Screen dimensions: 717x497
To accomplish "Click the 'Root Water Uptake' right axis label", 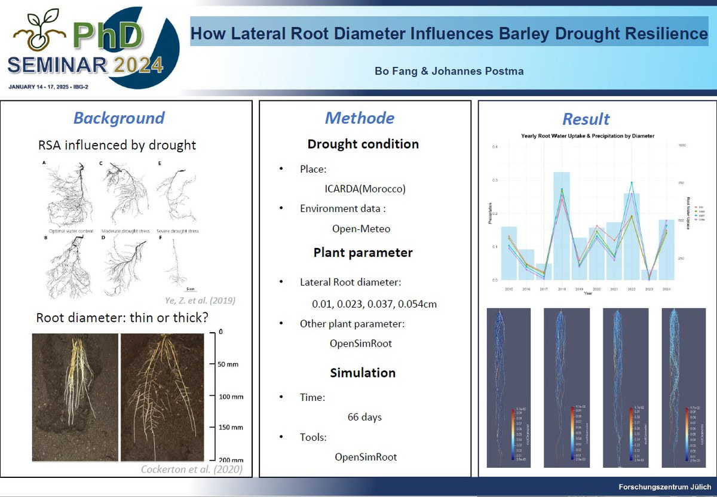I will 688,212.
